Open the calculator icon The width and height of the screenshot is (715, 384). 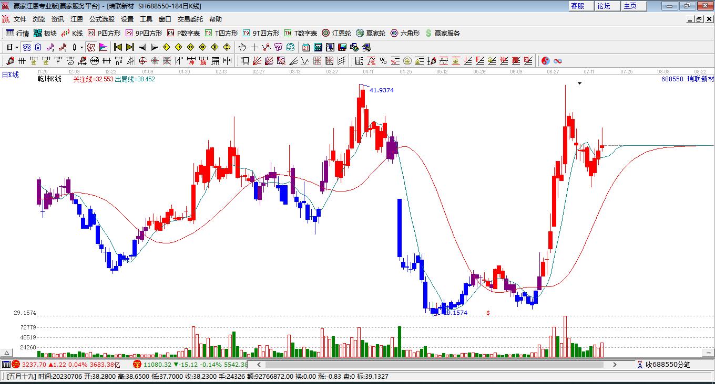tap(318, 47)
